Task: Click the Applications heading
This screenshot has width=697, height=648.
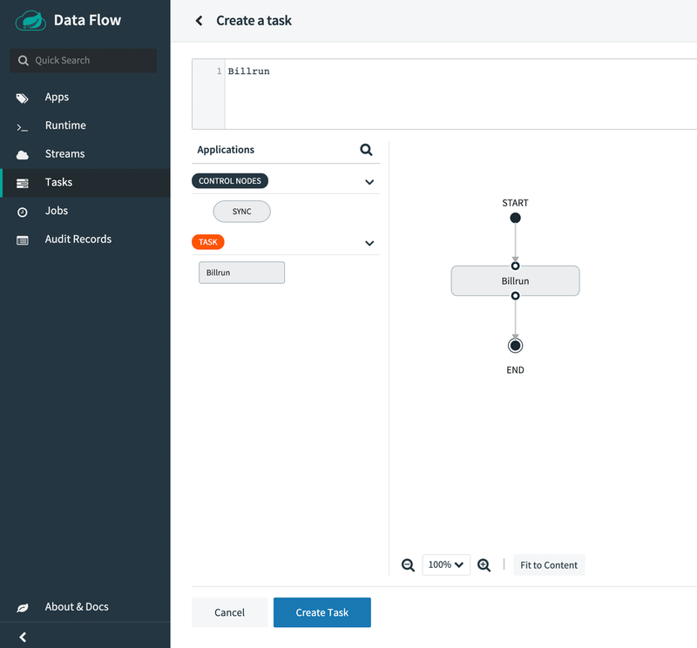Action: (226, 150)
